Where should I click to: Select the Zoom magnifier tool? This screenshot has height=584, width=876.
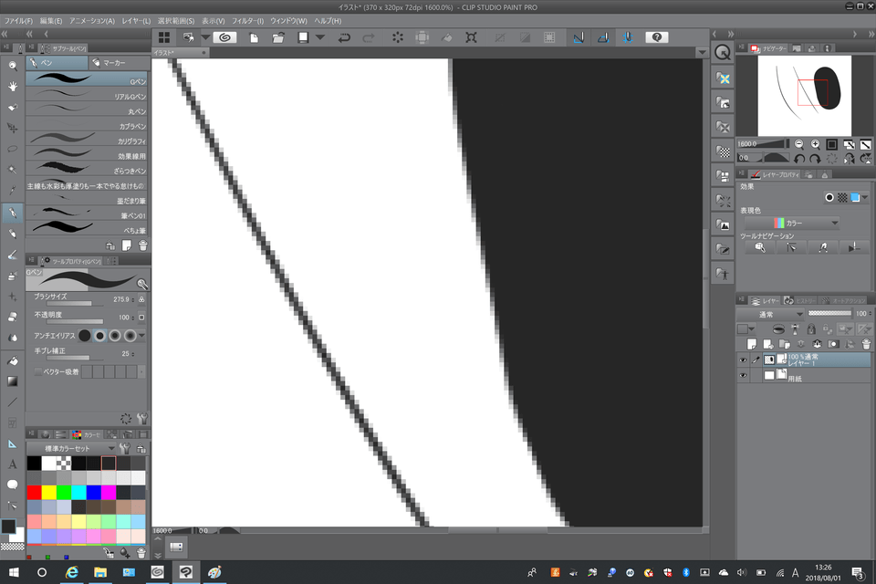(x=13, y=65)
